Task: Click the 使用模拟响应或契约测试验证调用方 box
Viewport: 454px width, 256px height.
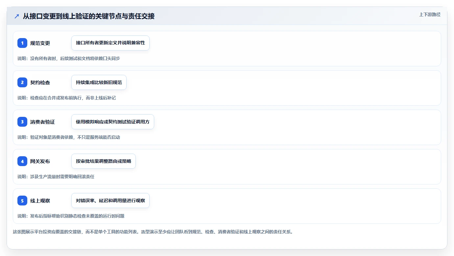Action: [113, 122]
